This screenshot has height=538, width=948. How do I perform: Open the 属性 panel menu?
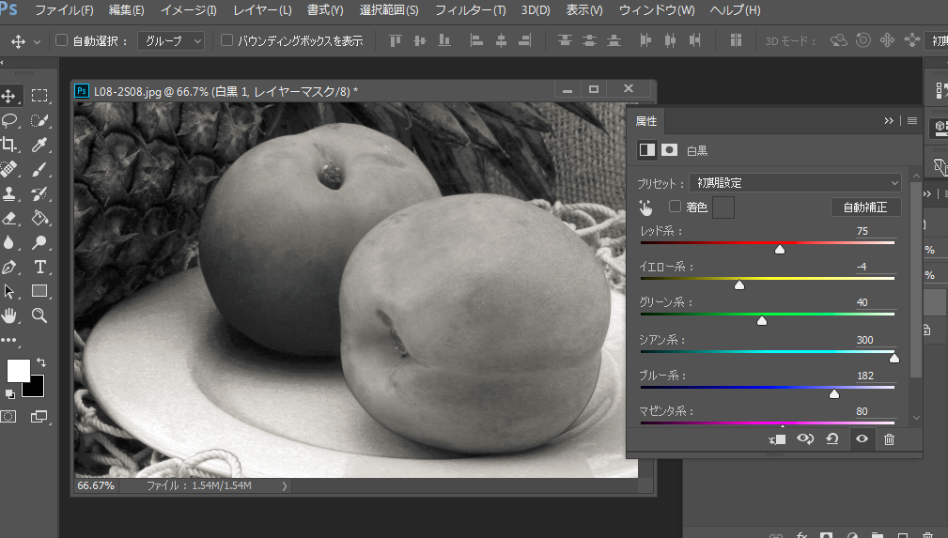tap(911, 121)
